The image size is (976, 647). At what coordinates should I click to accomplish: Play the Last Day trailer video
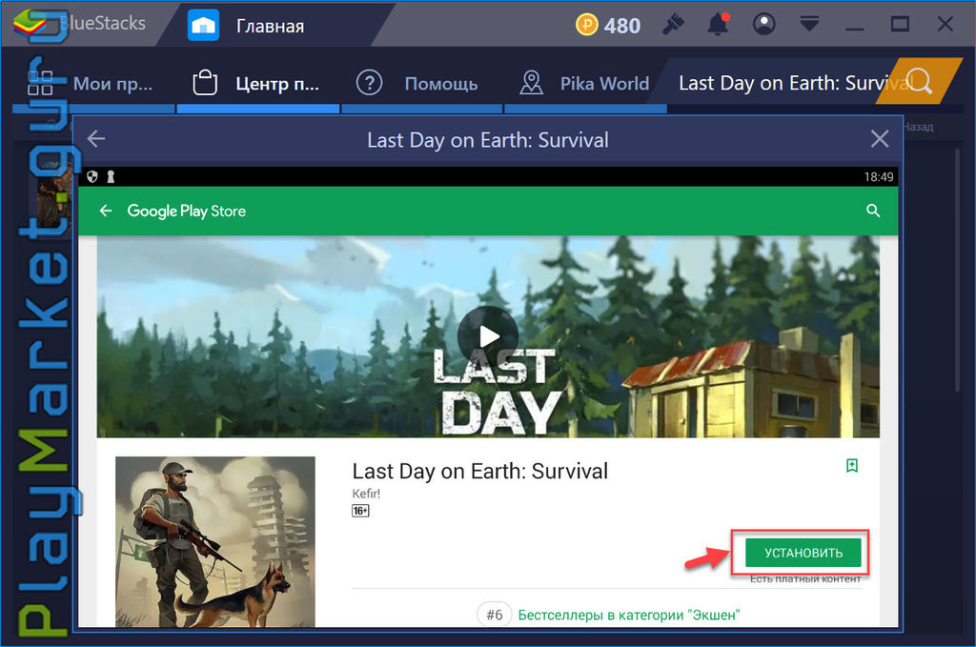tap(488, 336)
